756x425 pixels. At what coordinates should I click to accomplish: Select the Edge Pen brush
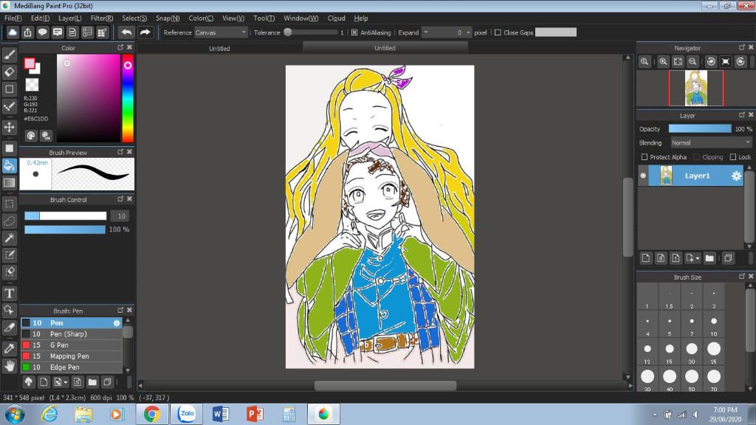[x=72, y=367]
